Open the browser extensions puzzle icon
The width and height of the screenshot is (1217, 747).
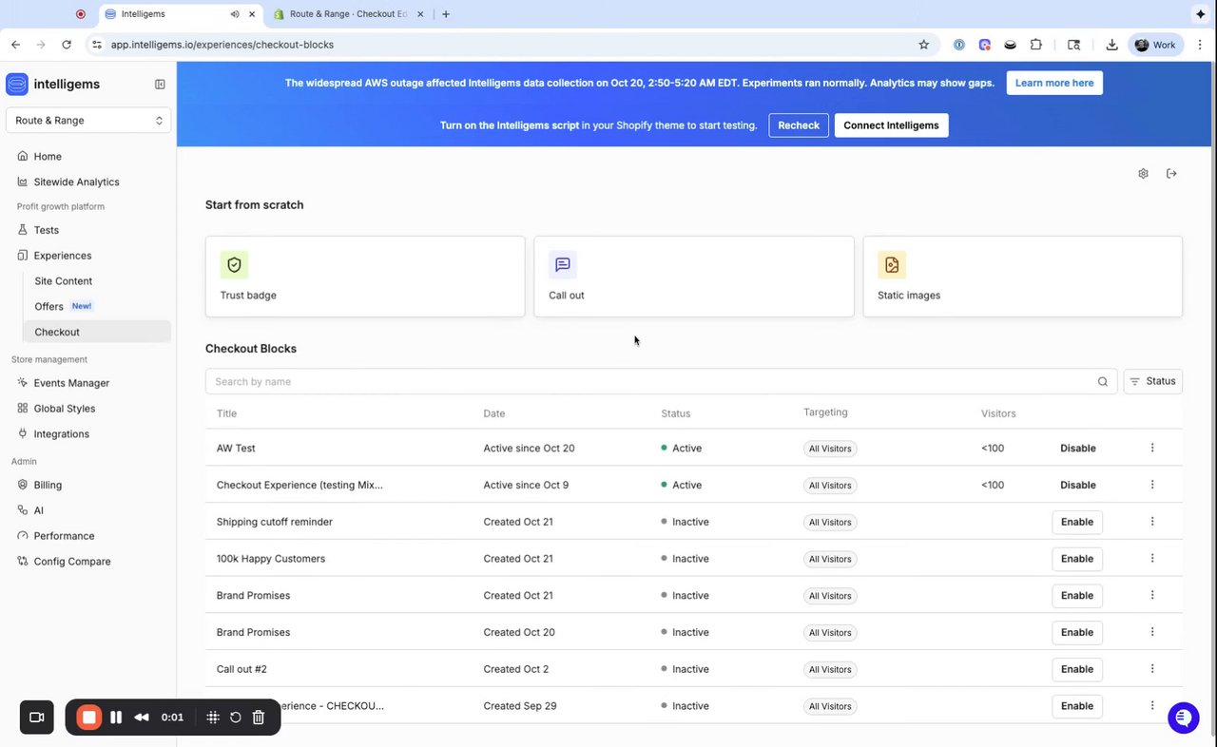[x=1036, y=45]
